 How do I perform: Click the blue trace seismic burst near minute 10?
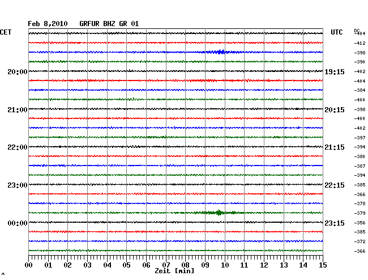220,52
